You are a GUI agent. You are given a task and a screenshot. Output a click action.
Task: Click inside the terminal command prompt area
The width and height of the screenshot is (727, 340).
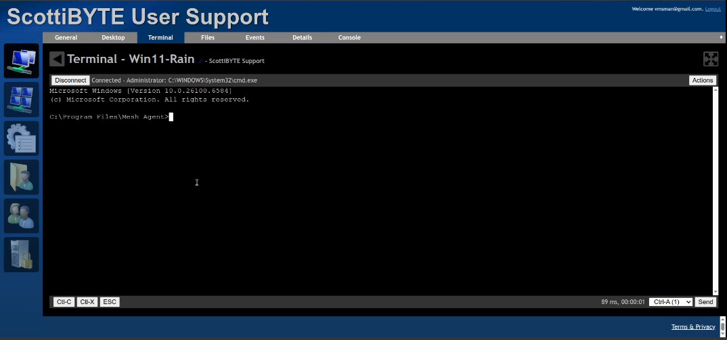coord(379,190)
